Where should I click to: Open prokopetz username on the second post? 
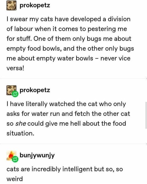pos(35,90)
